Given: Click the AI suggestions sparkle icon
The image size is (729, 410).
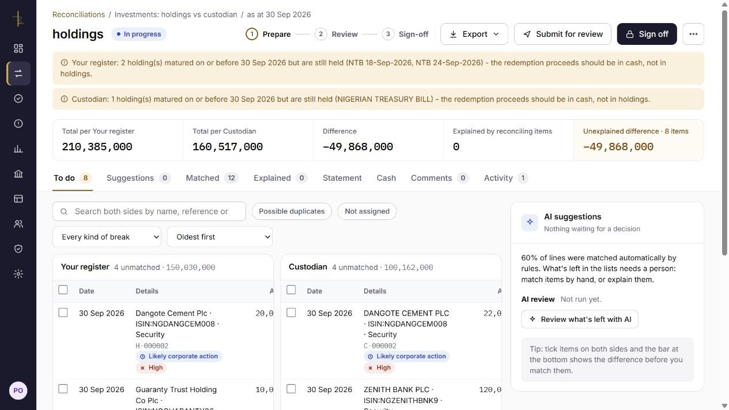Looking at the screenshot, I should pos(530,222).
